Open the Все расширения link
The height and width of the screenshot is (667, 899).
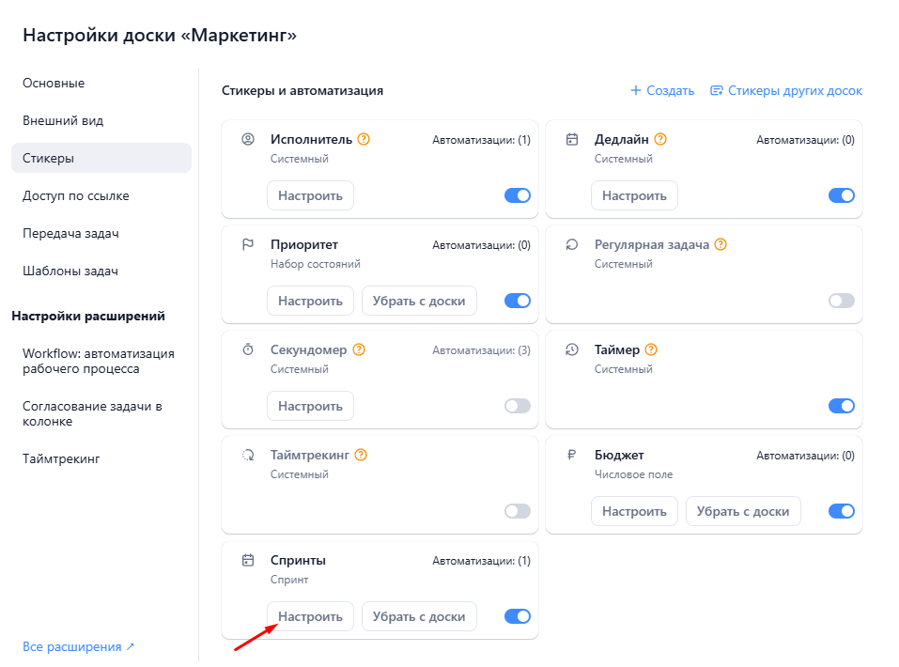point(79,647)
